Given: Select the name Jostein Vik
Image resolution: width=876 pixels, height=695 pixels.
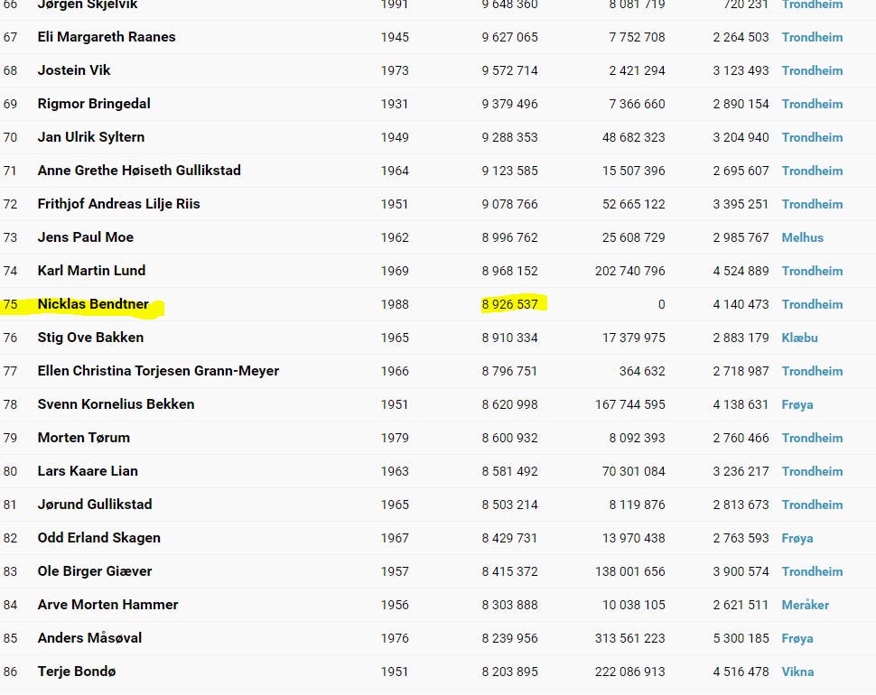Looking at the screenshot, I should 74,70.
